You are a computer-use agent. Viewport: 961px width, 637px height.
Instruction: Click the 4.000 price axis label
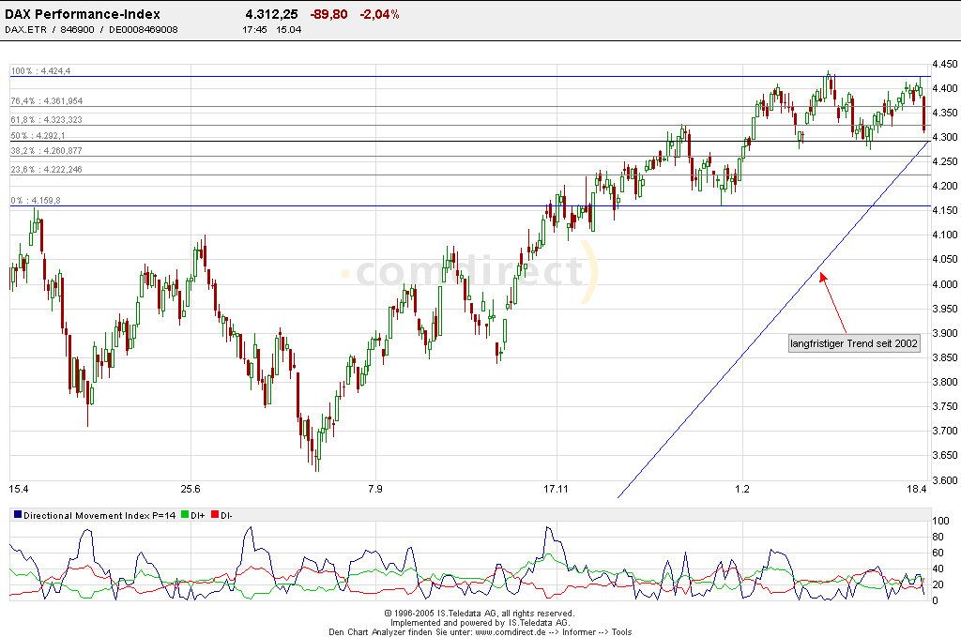click(x=944, y=284)
